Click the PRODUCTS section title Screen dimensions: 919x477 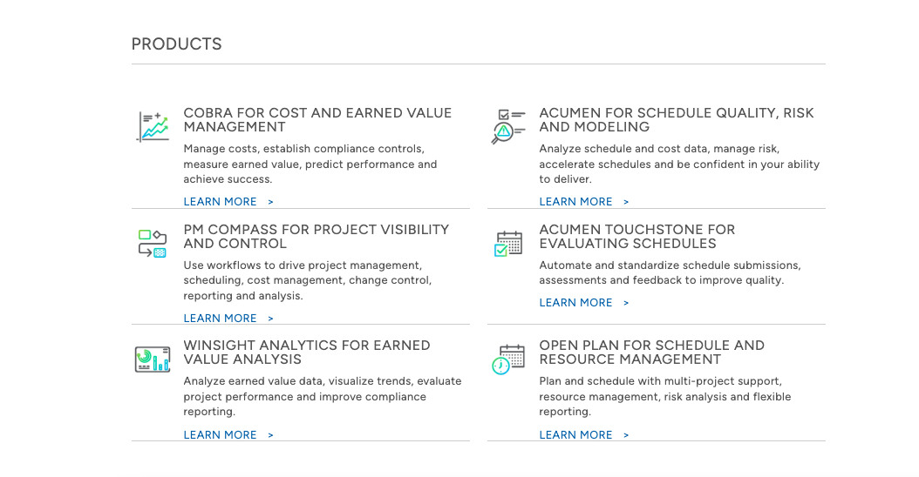pyautogui.click(x=176, y=44)
